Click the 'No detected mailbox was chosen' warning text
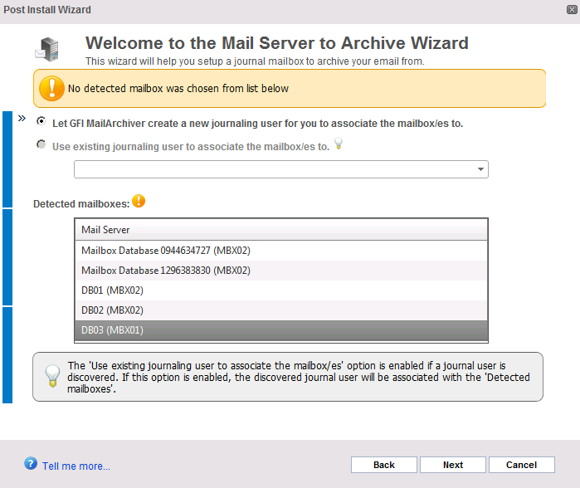Viewport: 580px width, 488px height. (178, 89)
